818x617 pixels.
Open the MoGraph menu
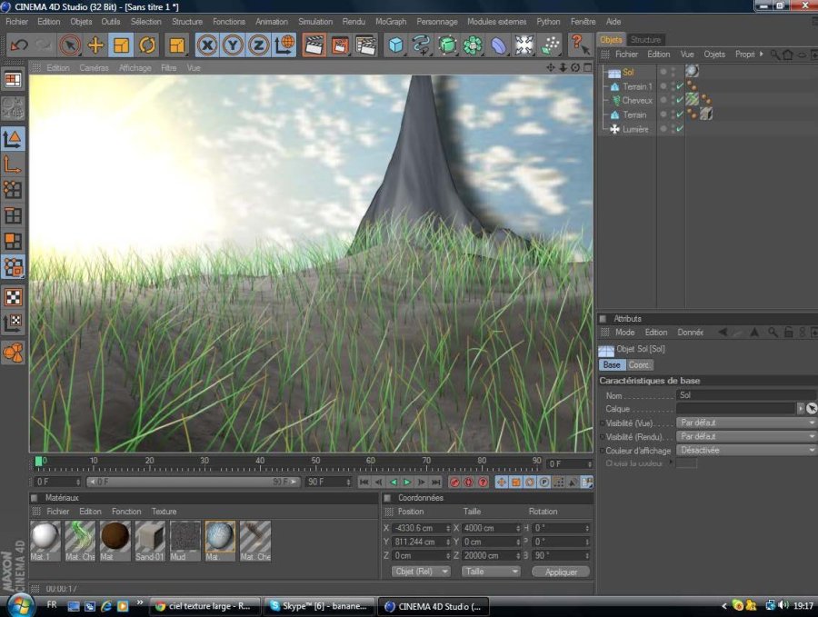(x=391, y=21)
